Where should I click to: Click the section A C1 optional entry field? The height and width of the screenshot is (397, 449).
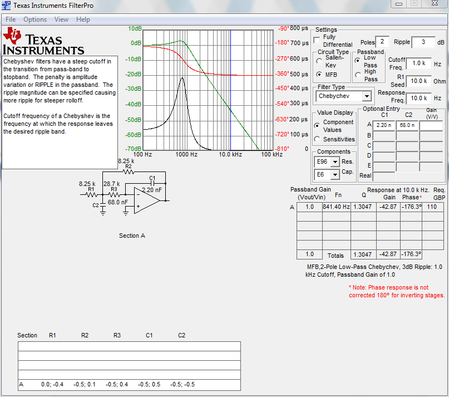[x=384, y=125]
